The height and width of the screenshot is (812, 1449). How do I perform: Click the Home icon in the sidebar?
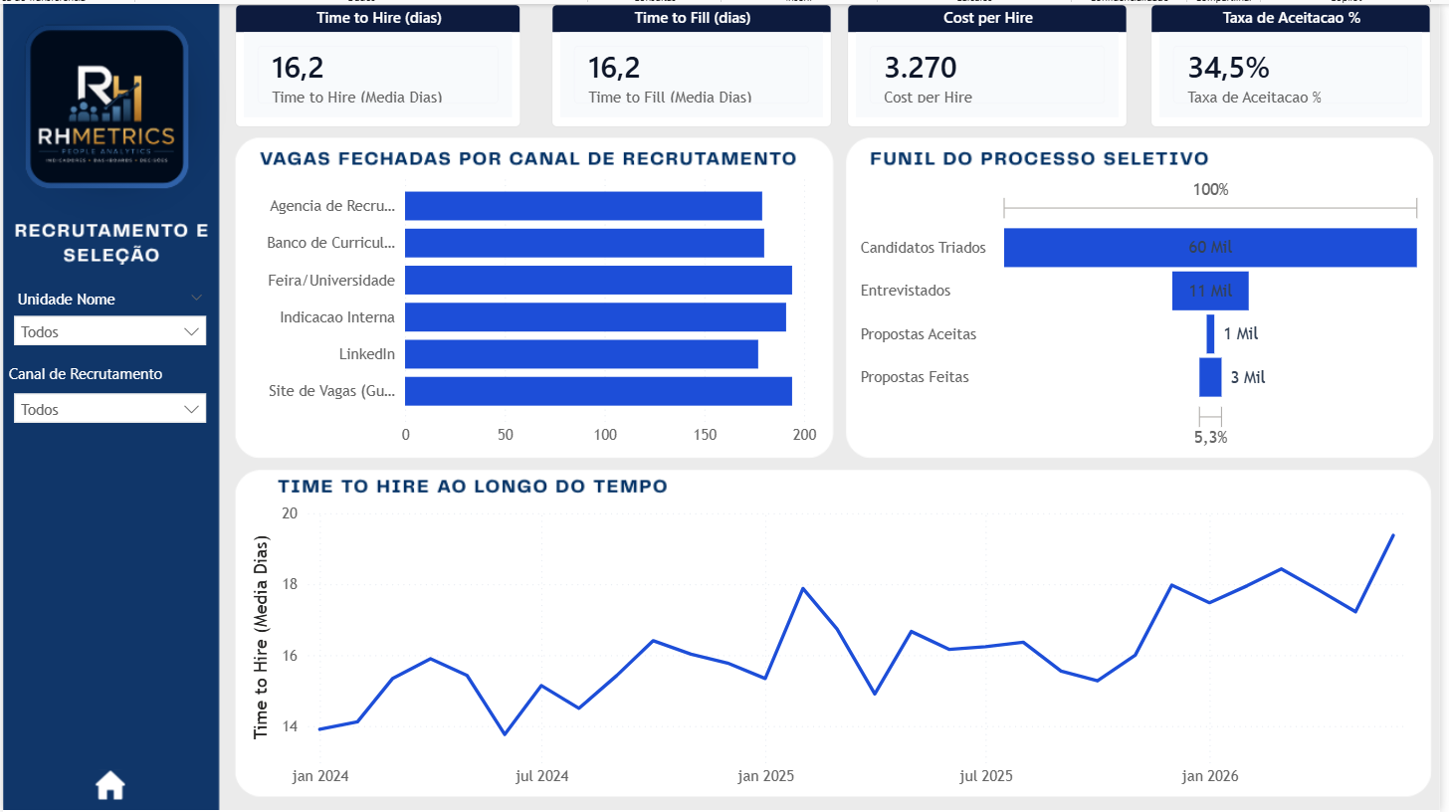pyautogui.click(x=109, y=785)
